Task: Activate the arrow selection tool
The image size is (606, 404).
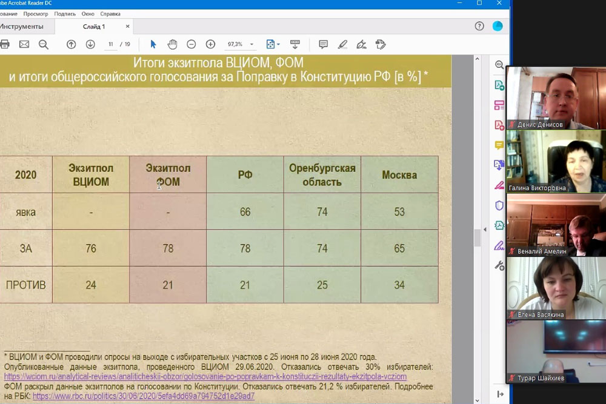Action: (x=153, y=44)
